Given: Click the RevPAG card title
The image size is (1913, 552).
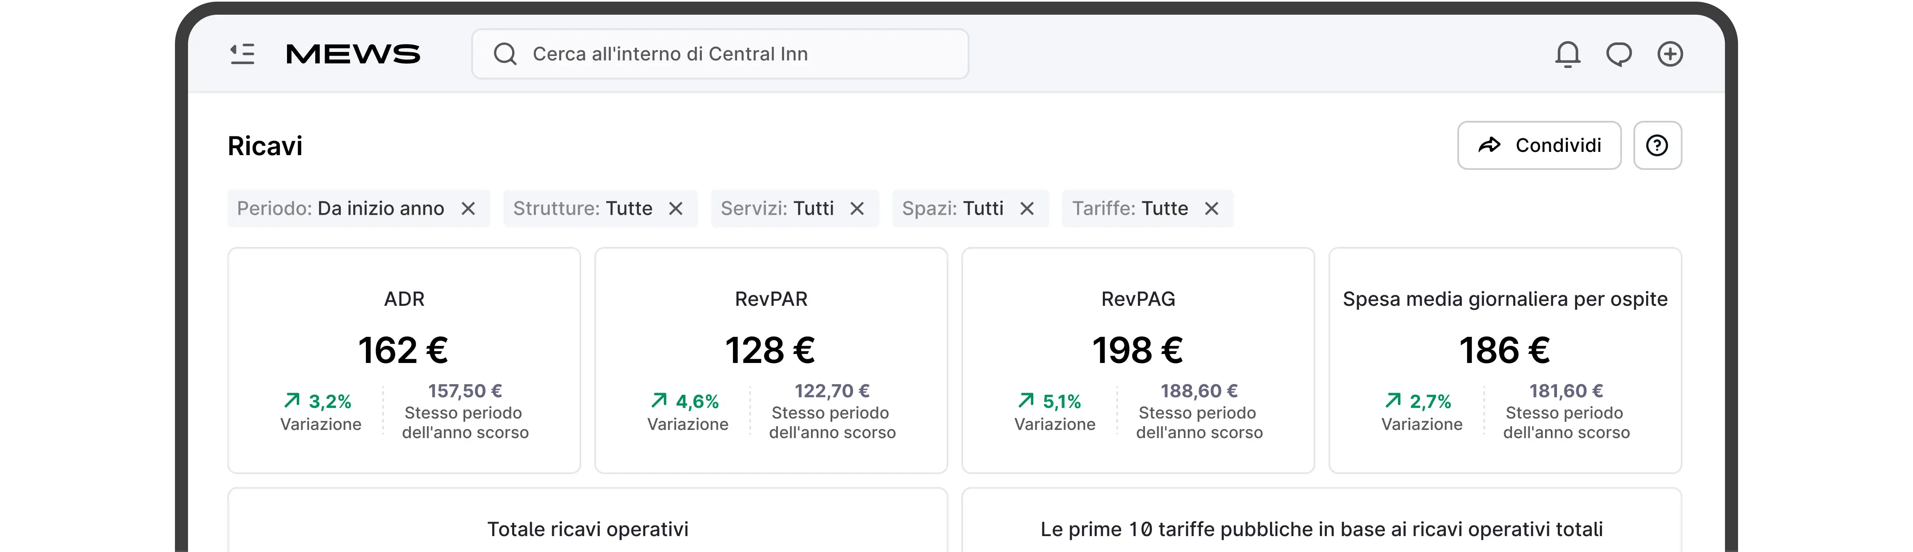Looking at the screenshot, I should 1138,299.
